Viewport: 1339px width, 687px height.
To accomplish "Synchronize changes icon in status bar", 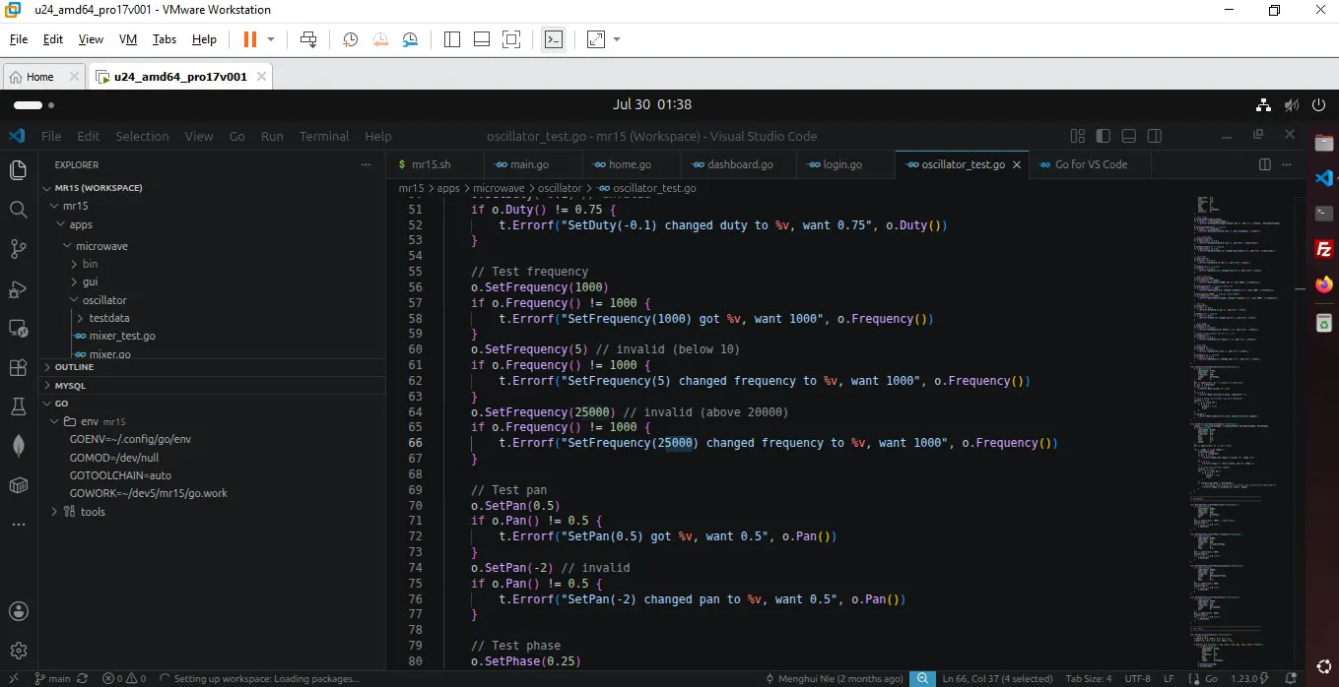I will click(x=83, y=678).
